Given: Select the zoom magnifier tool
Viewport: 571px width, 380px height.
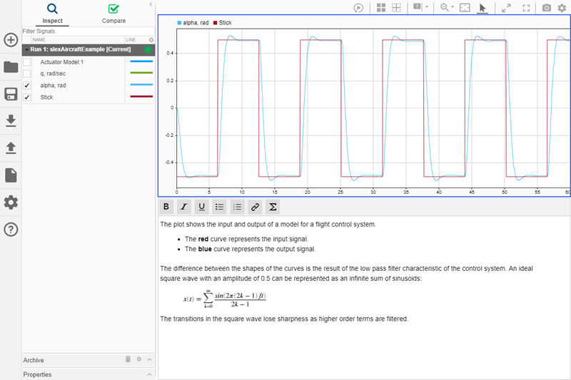Looking at the screenshot, I should [x=444, y=7].
